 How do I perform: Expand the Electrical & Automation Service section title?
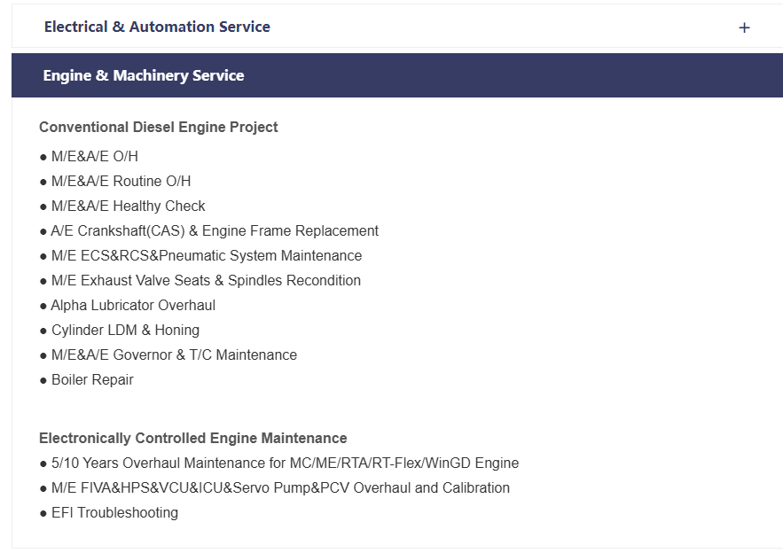[157, 27]
